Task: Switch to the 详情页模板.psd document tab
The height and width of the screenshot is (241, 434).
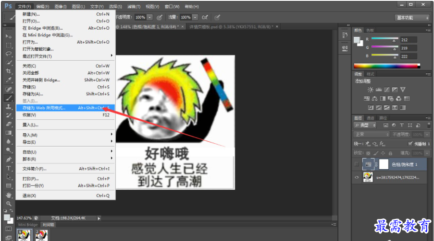Action: click(231, 26)
